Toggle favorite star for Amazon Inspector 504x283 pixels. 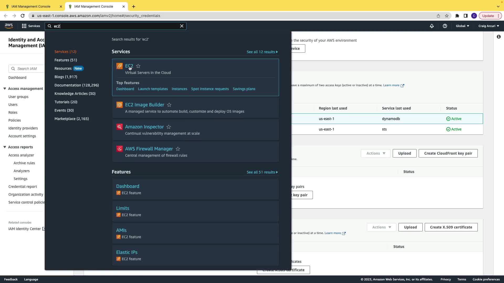(x=169, y=127)
